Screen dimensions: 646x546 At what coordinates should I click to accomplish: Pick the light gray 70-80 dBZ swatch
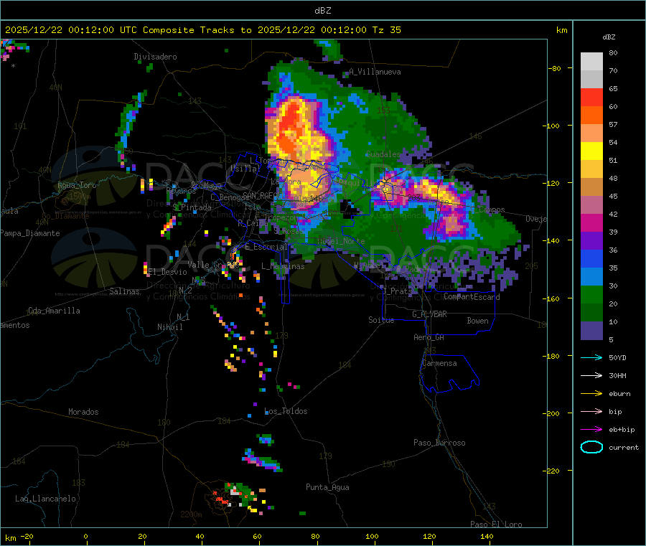591,62
